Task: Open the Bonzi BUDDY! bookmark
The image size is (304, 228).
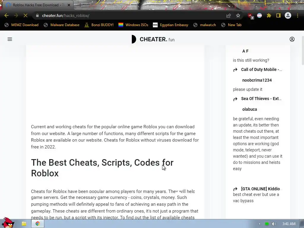Action: (99, 25)
